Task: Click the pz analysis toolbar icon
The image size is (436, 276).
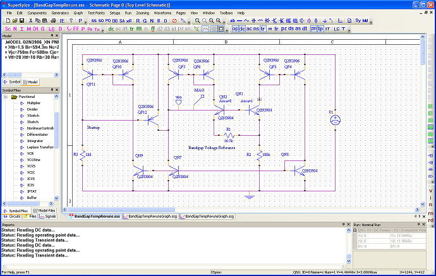Action: pos(284,28)
